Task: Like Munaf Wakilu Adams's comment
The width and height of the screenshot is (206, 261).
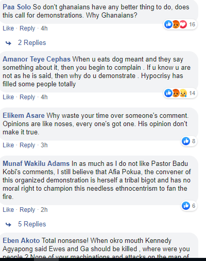Action: coord(8,210)
